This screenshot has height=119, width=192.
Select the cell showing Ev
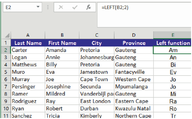click(172, 72)
